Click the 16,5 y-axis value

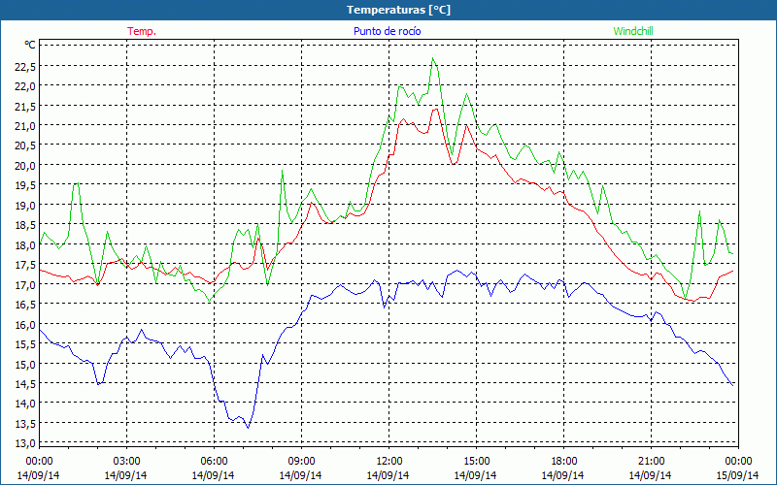tap(26, 304)
